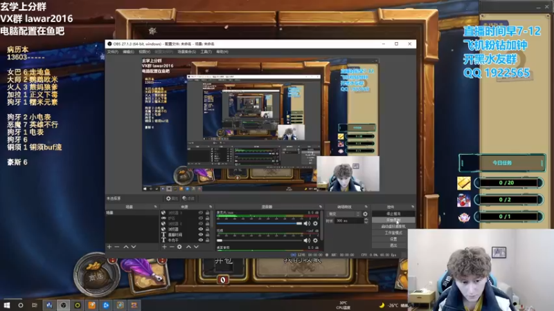Click the OBS preview canvas
This screenshot has width=554, height=311.
pos(261,124)
